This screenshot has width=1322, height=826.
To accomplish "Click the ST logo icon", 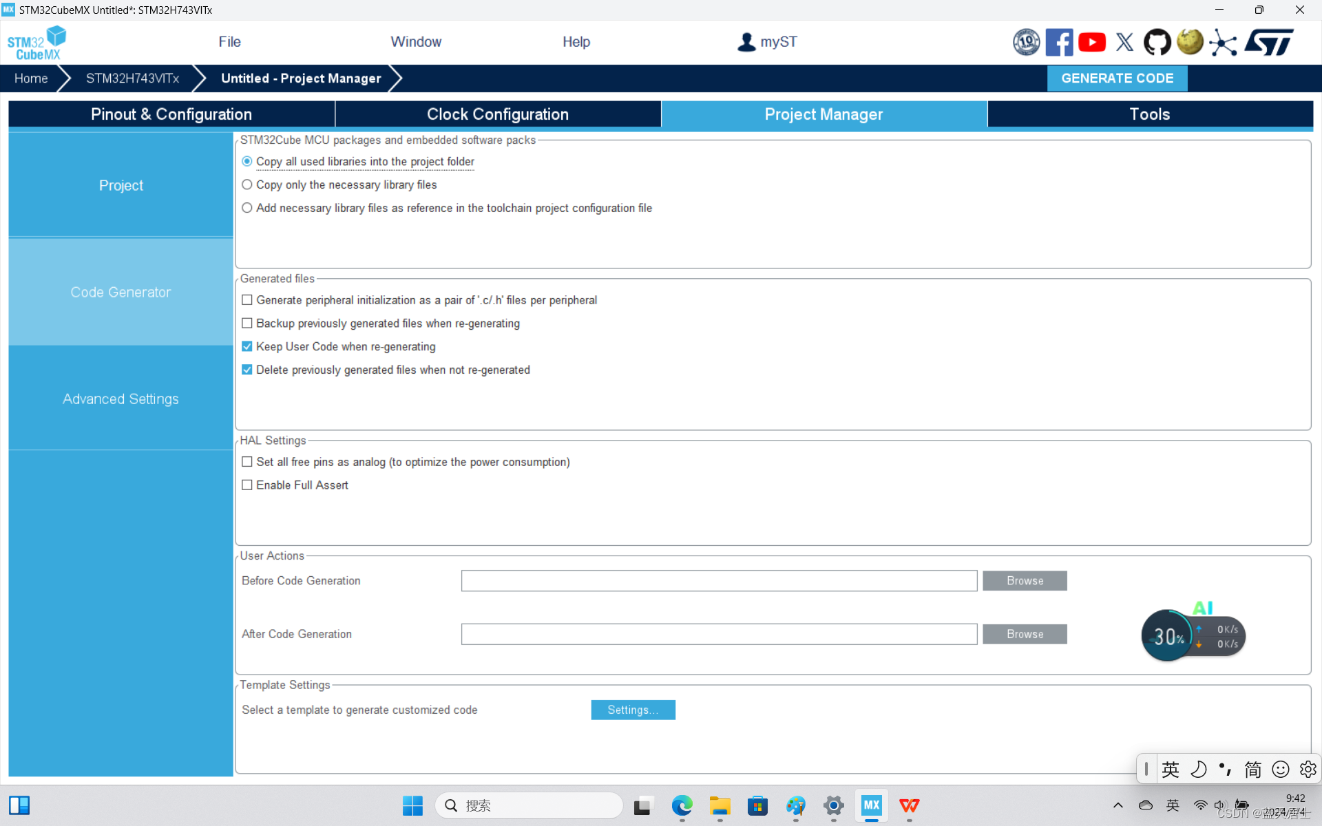I will coord(1269,43).
